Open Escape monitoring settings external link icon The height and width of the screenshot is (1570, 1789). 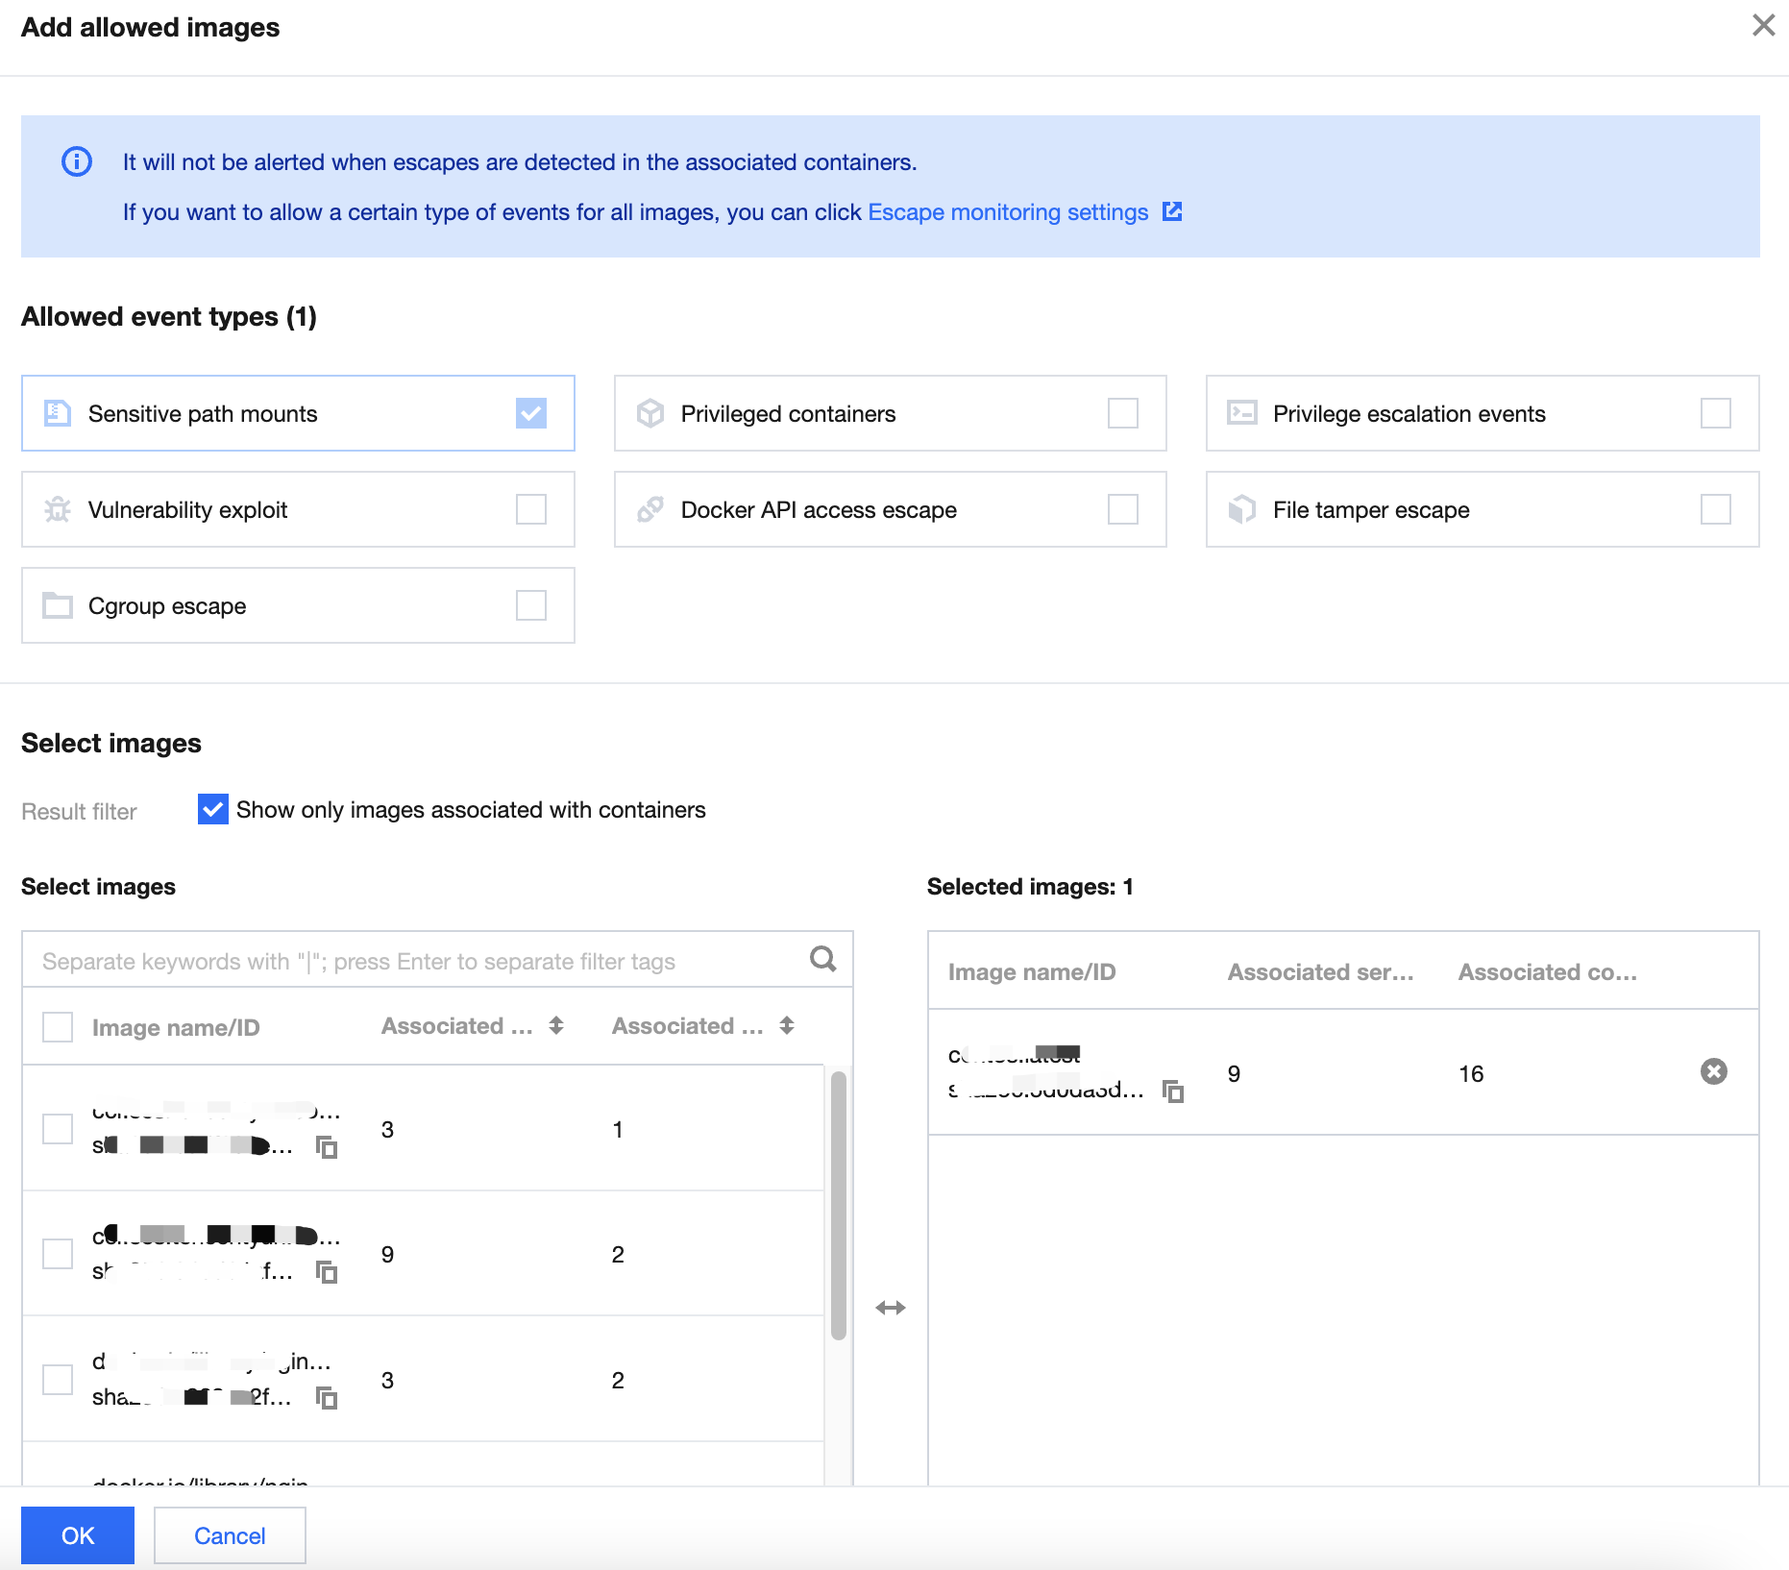1172,211
